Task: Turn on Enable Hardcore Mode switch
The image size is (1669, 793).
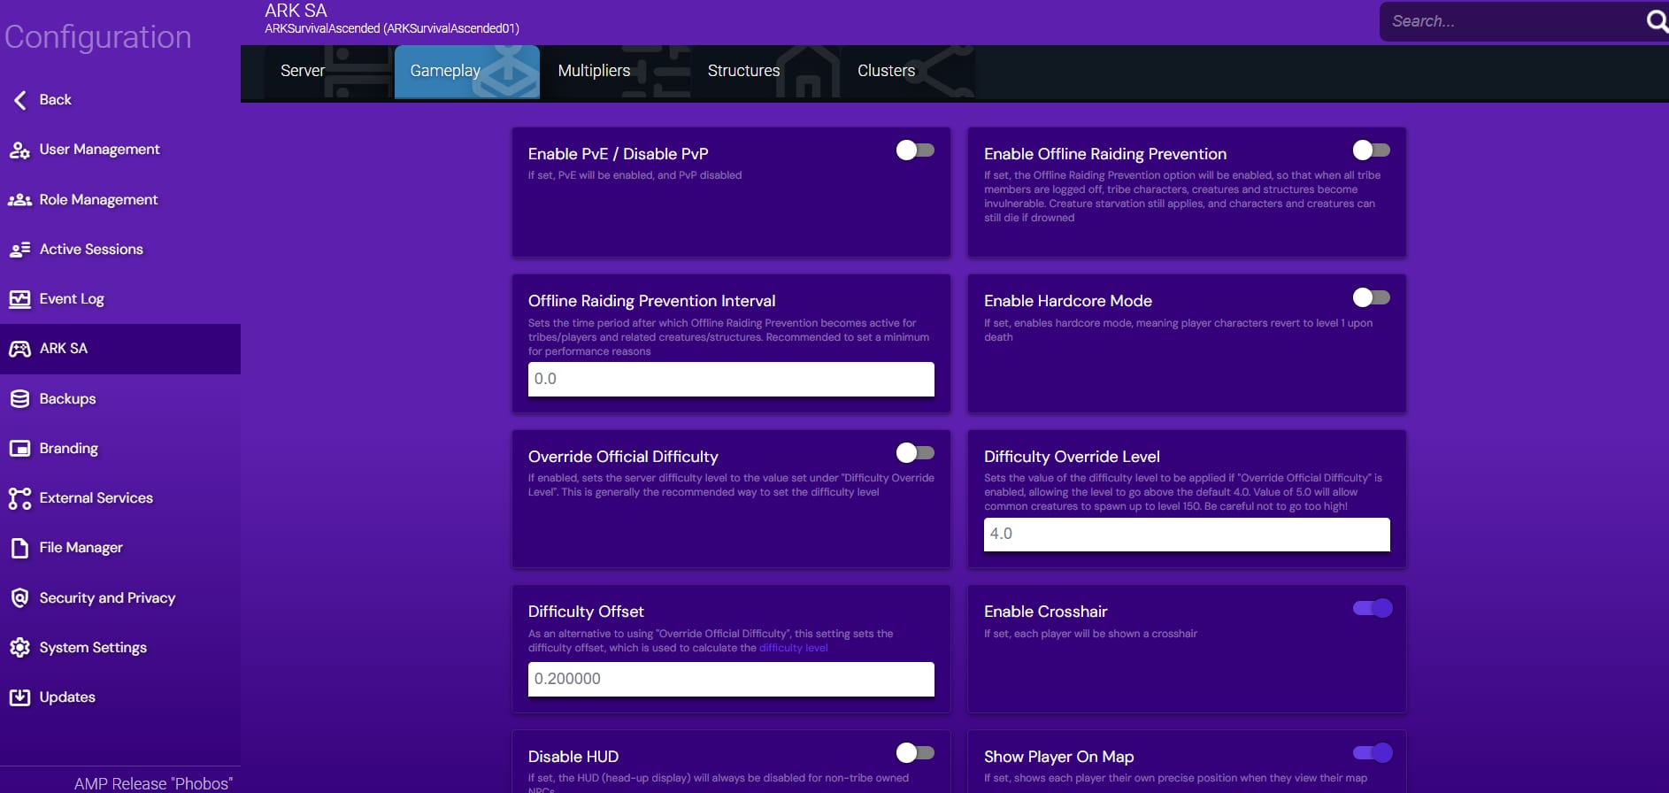Action: point(1371,297)
